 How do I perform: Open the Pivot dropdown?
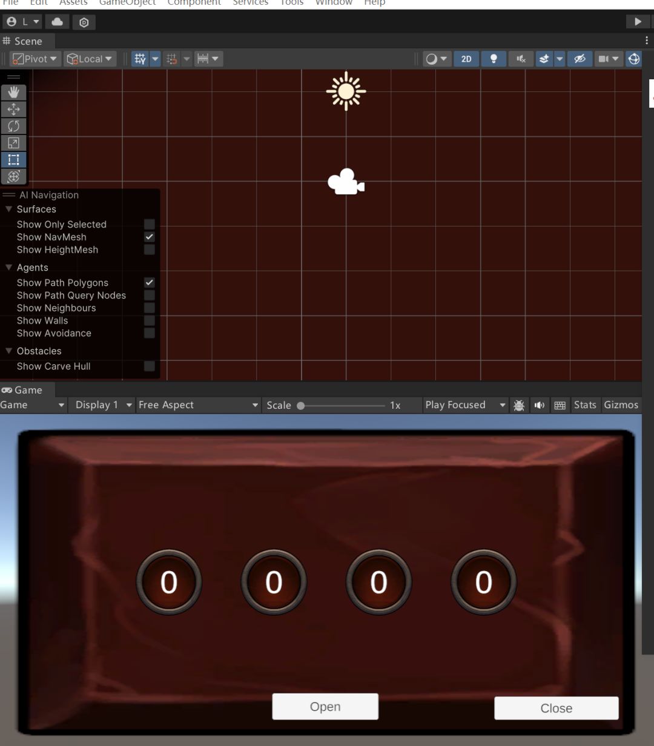(36, 59)
